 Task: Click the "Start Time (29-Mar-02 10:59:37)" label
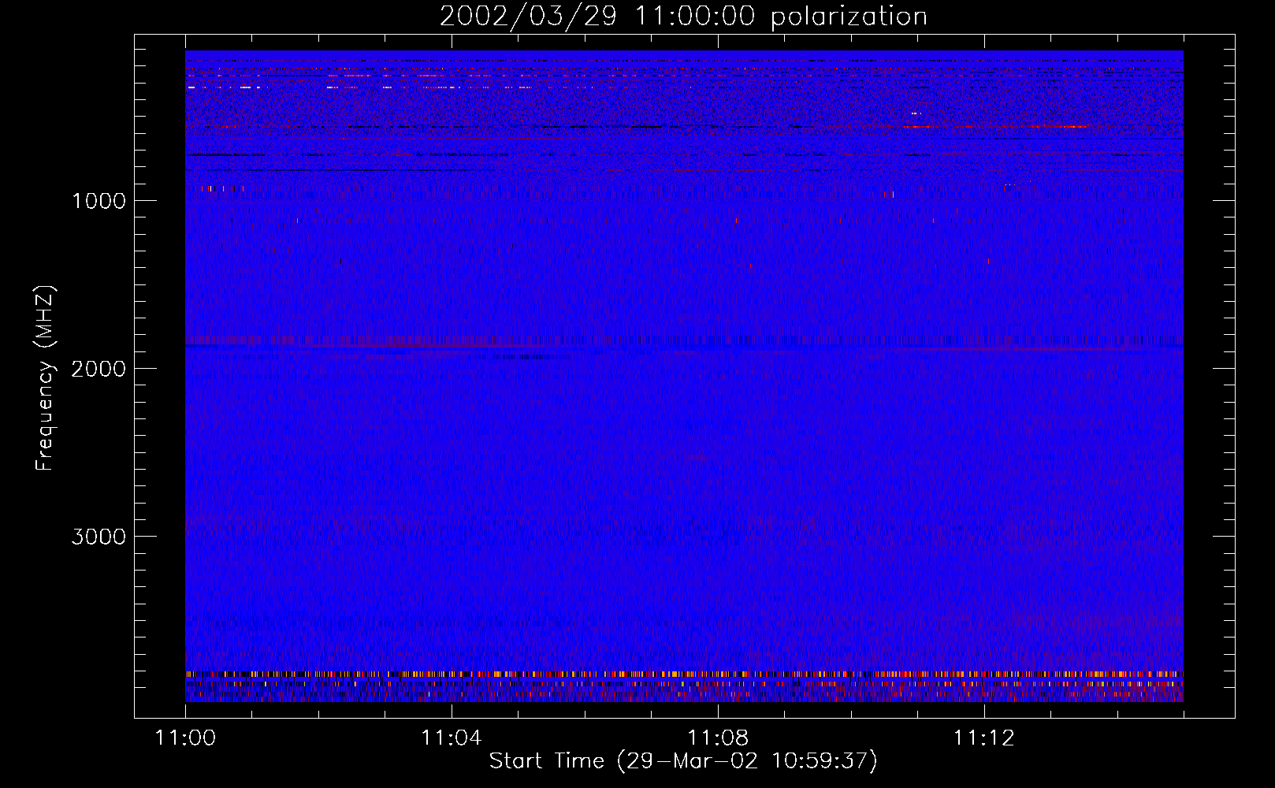[683, 760]
